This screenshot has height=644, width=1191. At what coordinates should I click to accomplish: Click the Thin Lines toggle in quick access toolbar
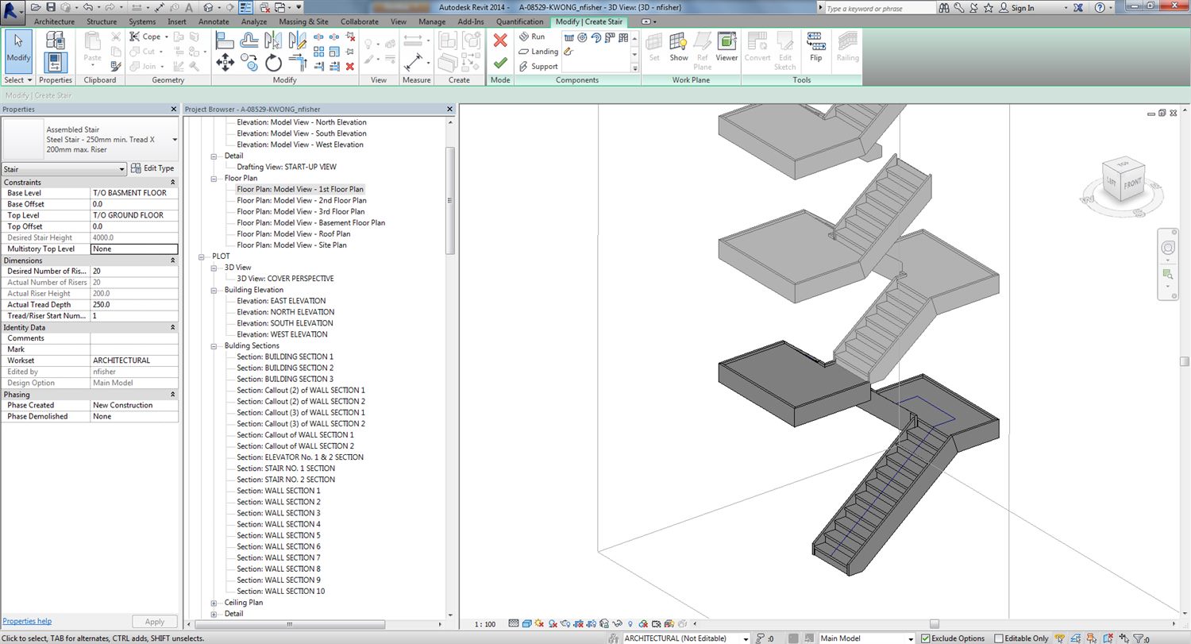(245, 7)
